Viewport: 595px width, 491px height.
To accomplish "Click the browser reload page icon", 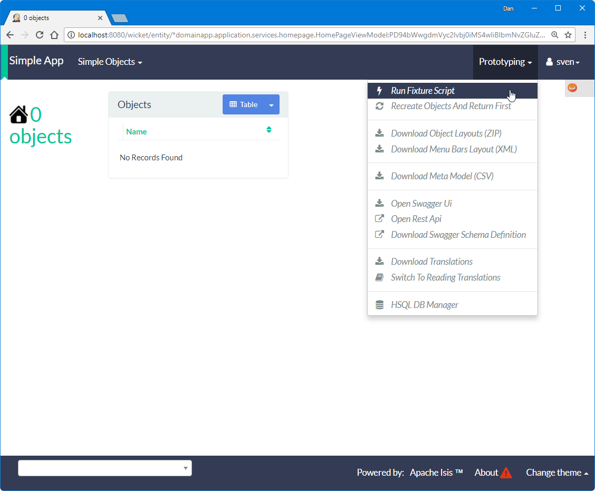I will (39, 35).
